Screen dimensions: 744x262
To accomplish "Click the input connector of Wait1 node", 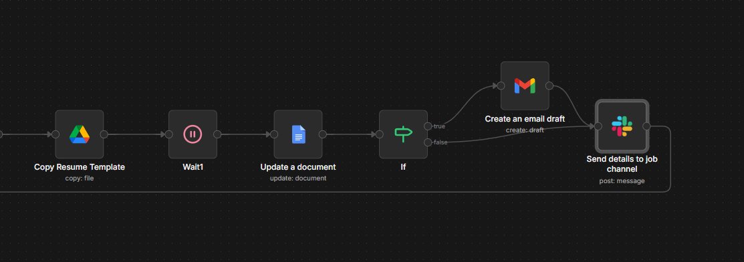I will [x=169, y=134].
